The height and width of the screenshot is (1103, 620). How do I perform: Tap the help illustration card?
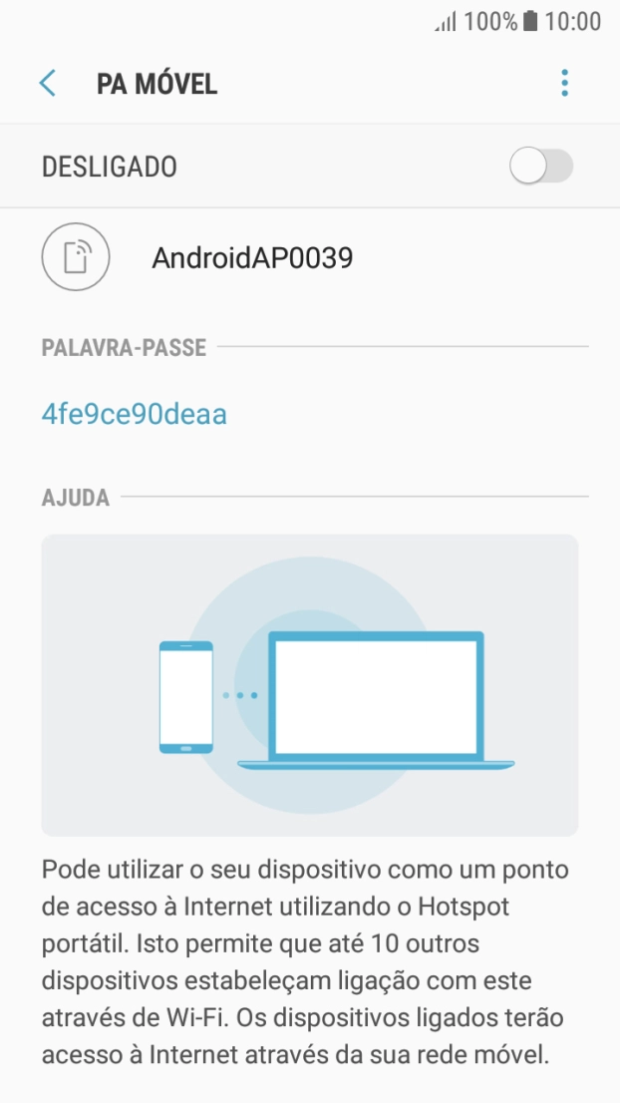310,684
